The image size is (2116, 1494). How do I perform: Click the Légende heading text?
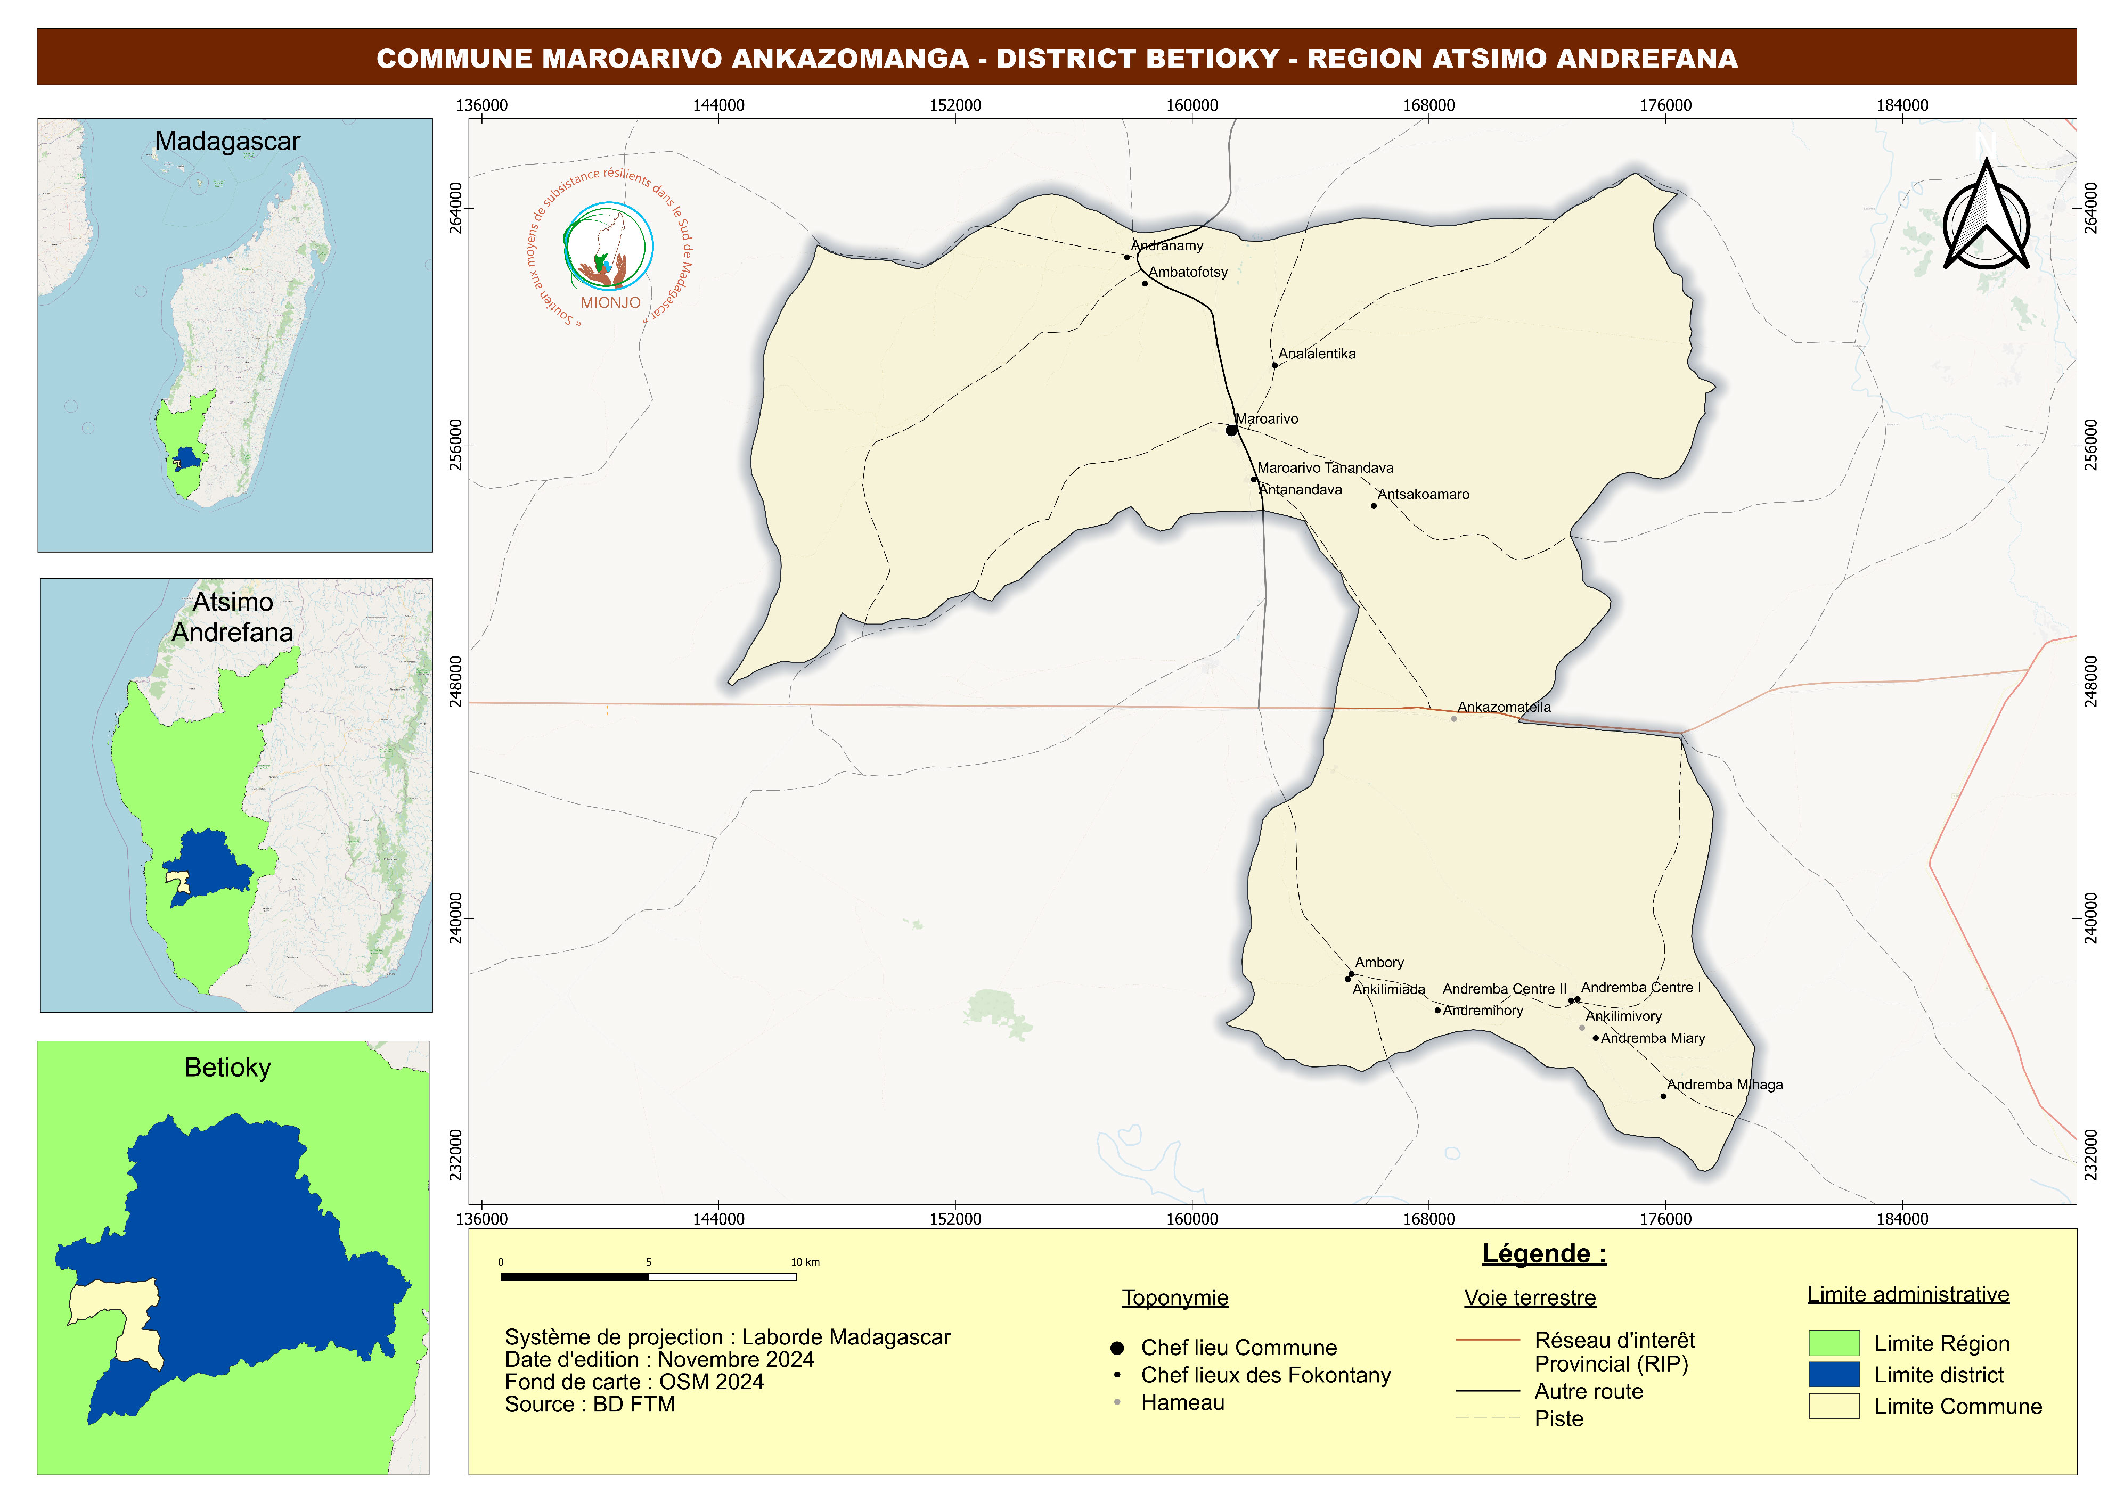coord(1543,1253)
